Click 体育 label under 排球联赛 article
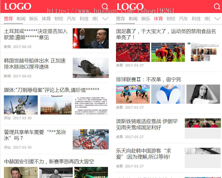 (119, 108)
